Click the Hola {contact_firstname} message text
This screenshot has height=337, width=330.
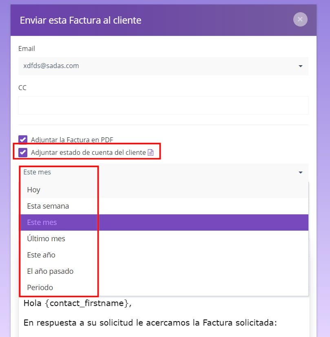pos(78,303)
